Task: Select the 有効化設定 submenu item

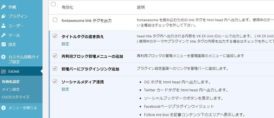Action: click(11, 82)
